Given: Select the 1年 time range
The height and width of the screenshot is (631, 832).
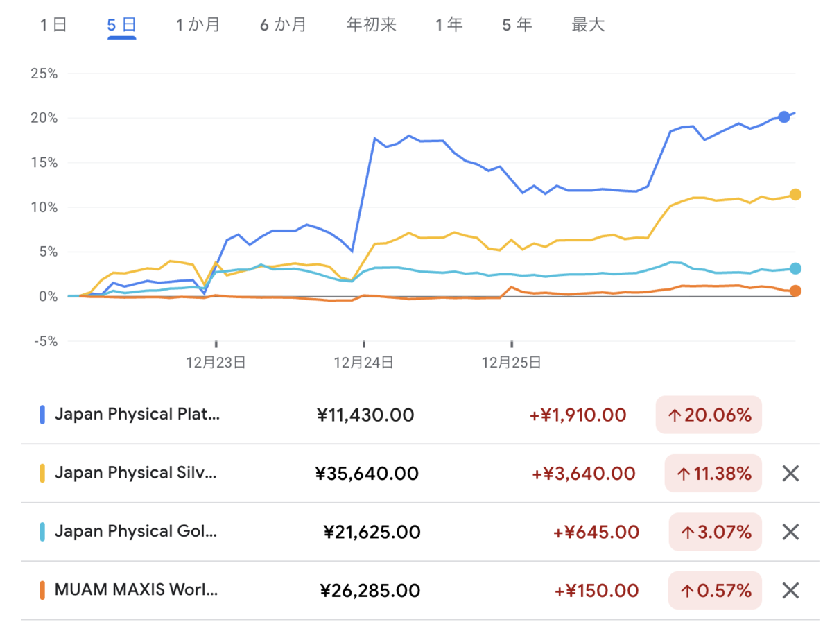Looking at the screenshot, I should coord(449,25).
